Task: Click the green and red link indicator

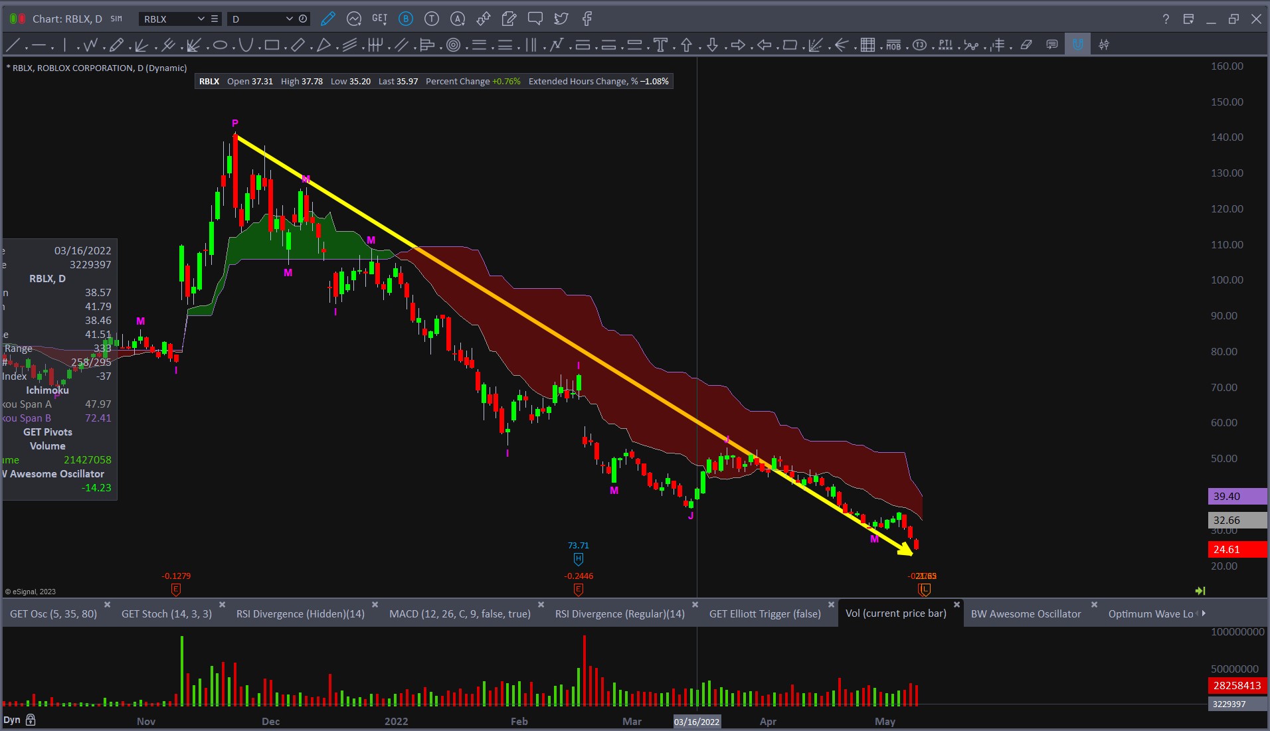Action: 17,19
